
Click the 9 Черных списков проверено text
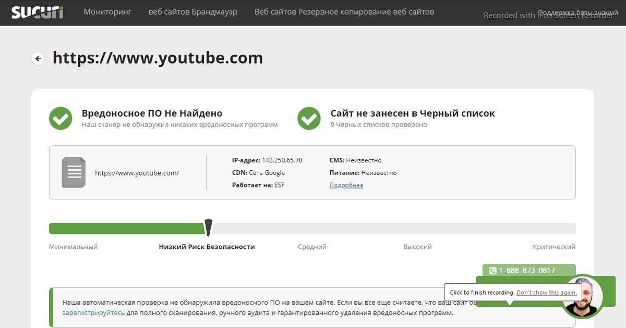379,125
